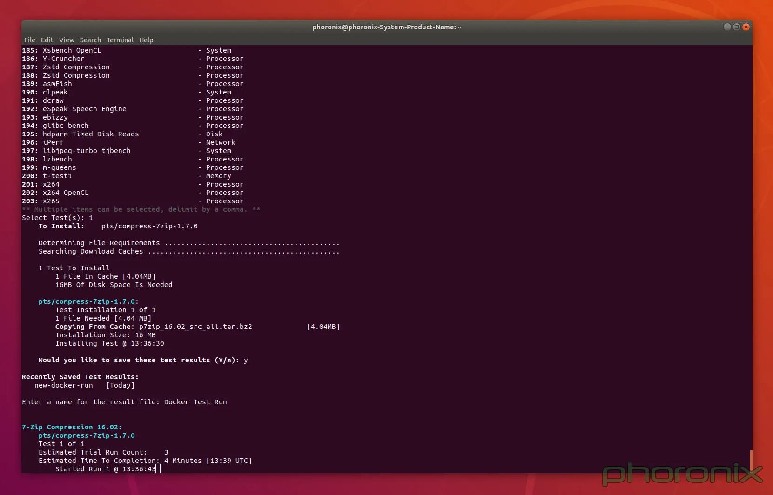The width and height of the screenshot is (773, 495).
Task: Click 'Installing Test @ 13:36:30'
Action: point(110,343)
